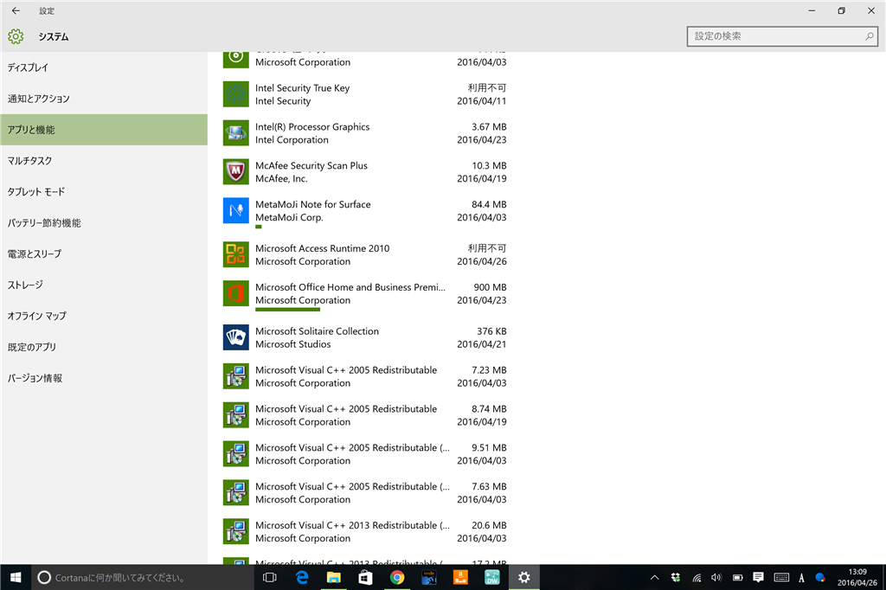This screenshot has height=590, width=886.
Task: Open タブレット モード settings page
Action: tap(104, 191)
